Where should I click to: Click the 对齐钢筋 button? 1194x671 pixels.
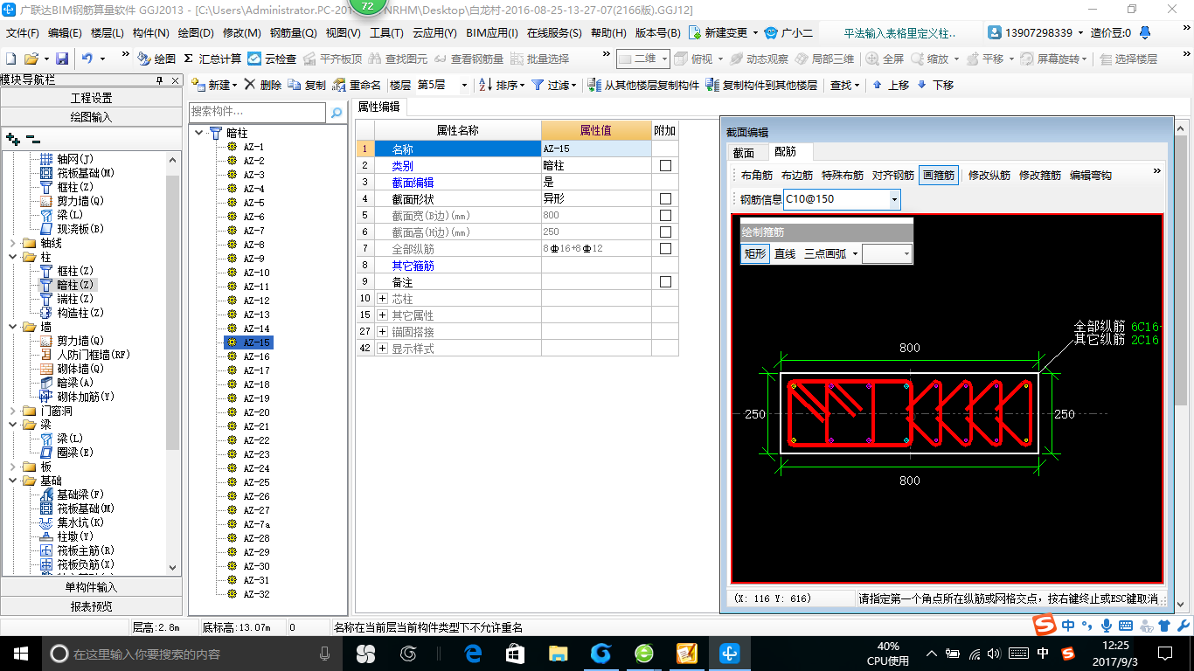[x=892, y=175]
